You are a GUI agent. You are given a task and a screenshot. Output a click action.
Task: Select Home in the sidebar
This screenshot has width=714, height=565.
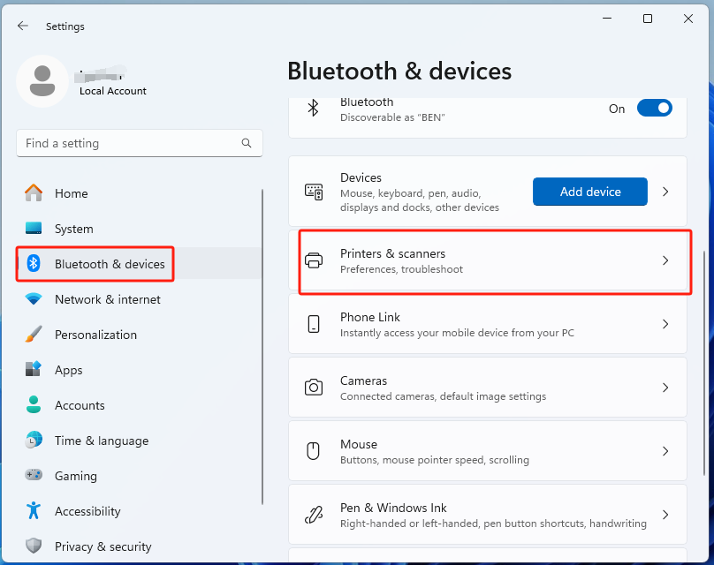tap(139, 193)
